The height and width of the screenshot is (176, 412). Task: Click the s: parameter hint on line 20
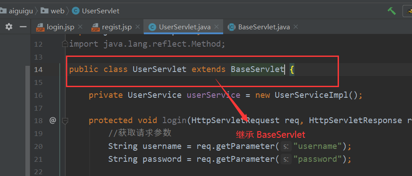(286, 146)
